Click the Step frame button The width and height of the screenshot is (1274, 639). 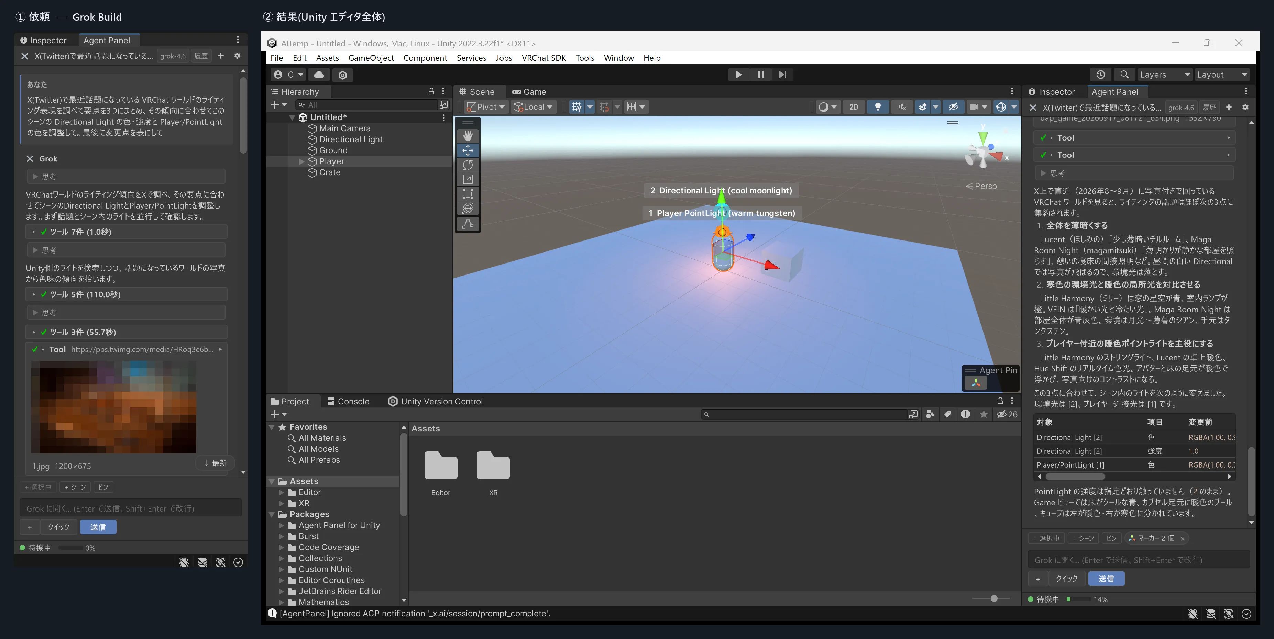click(782, 75)
